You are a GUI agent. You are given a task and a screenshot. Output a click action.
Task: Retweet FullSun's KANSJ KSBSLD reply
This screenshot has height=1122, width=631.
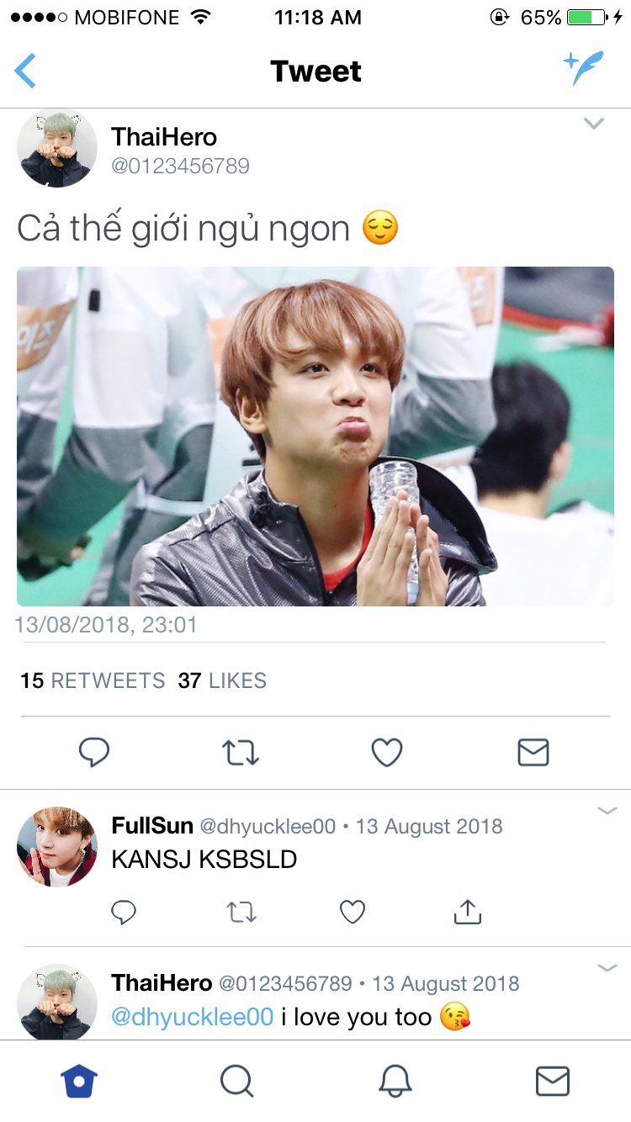tap(242, 912)
